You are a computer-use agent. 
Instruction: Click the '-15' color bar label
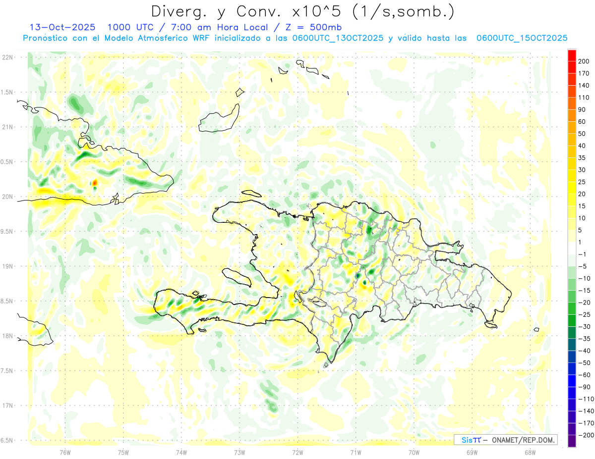click(x=585, y=290)
